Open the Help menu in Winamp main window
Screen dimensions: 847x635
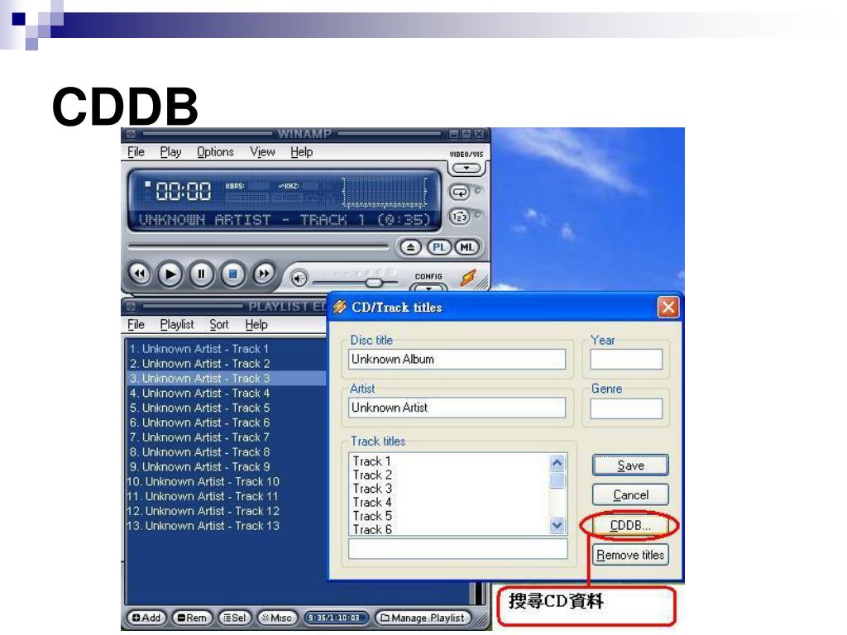[x=301, y=152]
